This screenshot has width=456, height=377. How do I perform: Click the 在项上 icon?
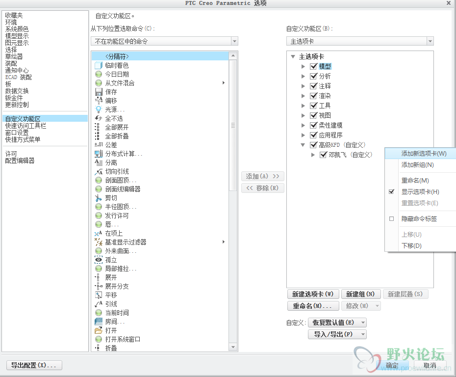(x=99, y=234)
